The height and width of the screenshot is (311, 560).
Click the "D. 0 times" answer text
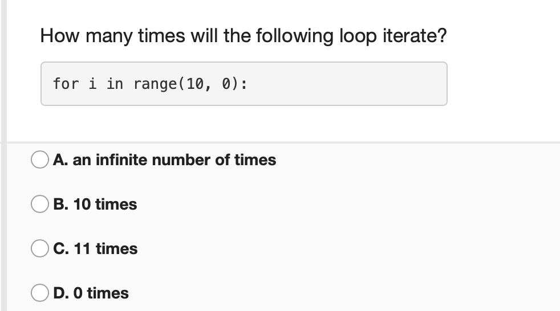tap(91, 293)
